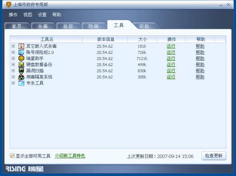The height and width of the screenshot is (176, 236).
Task: Sort by the 工具名 column header
Action: (x=46, y=39)
